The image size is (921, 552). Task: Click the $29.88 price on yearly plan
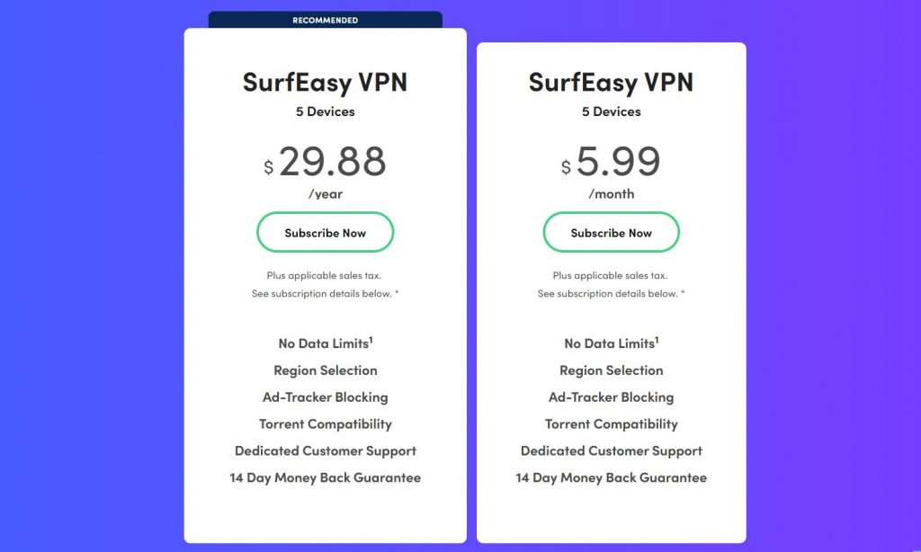click(x=325, y=162)
